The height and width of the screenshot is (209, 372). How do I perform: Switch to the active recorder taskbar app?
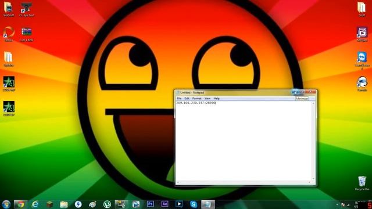click(121, 204)
